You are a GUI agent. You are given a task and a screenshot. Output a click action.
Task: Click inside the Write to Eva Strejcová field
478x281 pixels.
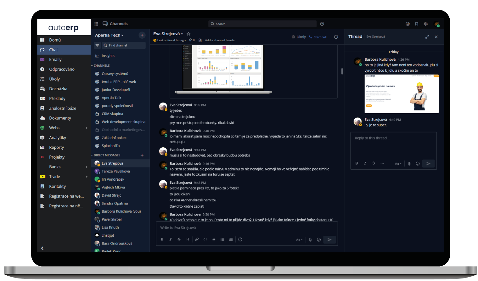(x=220, y=227)
